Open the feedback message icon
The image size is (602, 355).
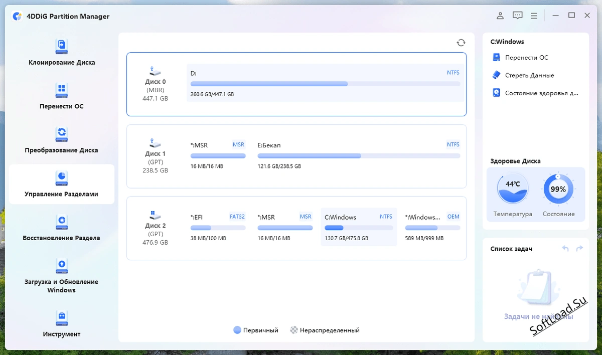click(x=518, y=16)
